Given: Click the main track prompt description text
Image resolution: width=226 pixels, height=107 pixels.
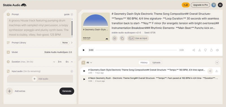Looking at the screenshot, I should (165, 21).
